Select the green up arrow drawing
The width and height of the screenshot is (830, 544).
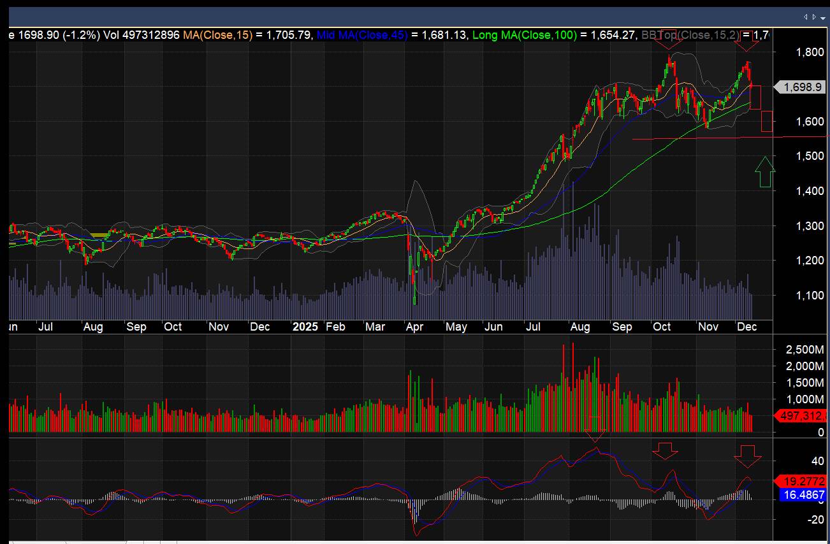point(765,172)
